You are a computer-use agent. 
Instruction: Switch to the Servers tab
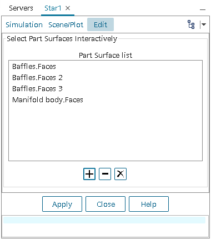(x=21, y=8)
